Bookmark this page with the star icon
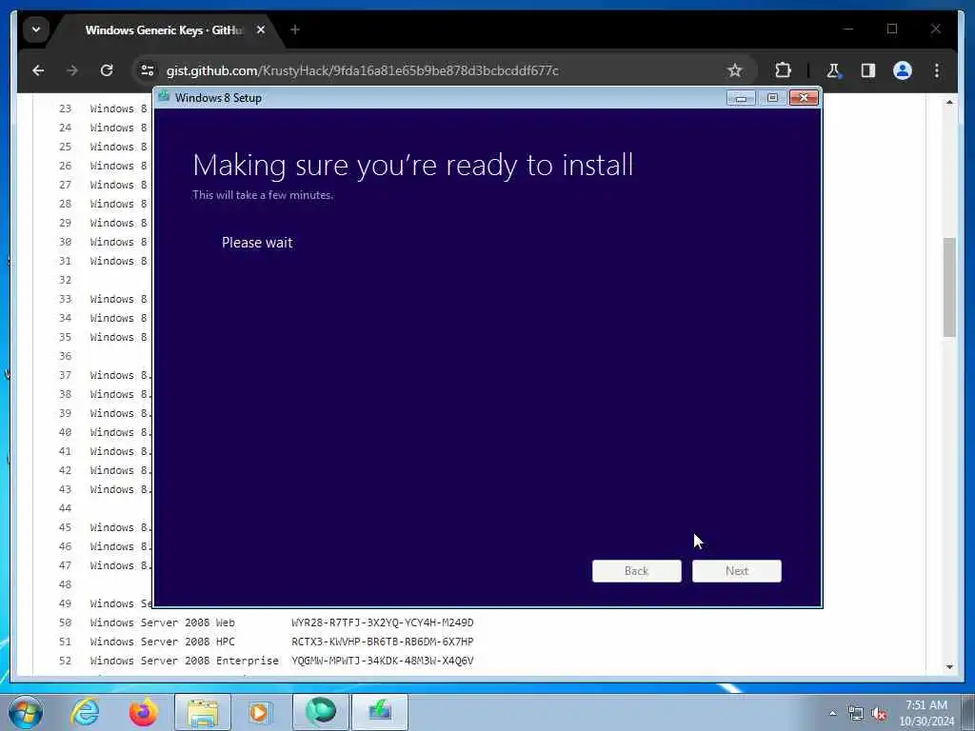The width and height of the screenshot is (975, 731). point(734,70)
